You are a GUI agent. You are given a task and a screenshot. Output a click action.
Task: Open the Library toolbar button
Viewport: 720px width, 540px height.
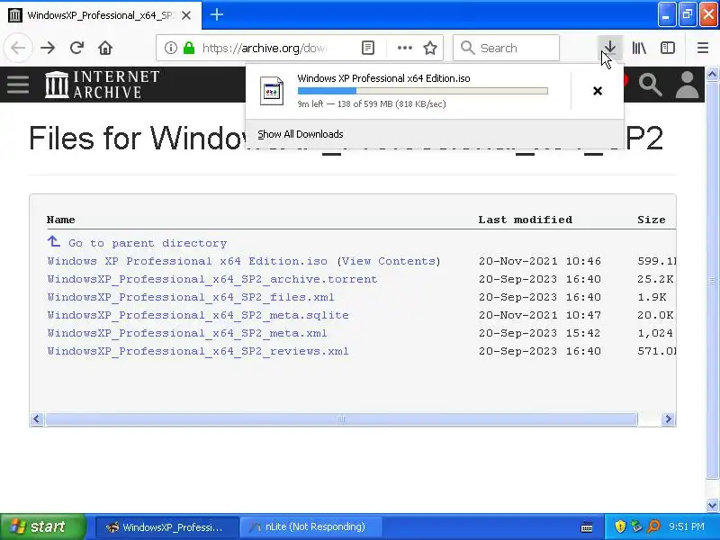639,48
